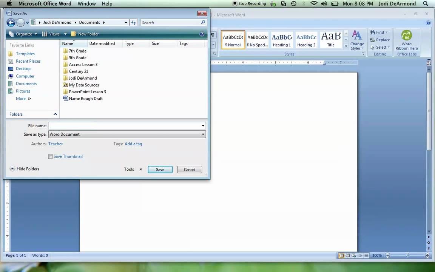
Task: Click Replace in Editing group
Action: [x=380, y=40]
